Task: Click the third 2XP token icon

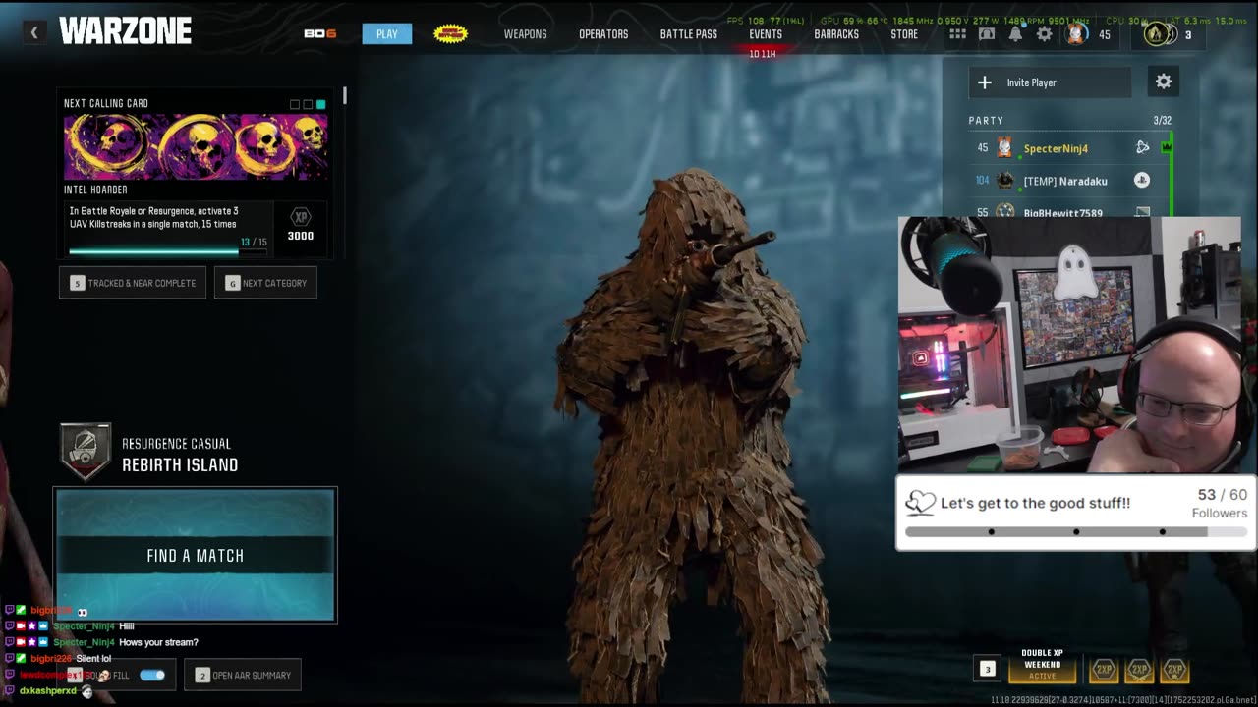Action: [x=1174, y=670]
